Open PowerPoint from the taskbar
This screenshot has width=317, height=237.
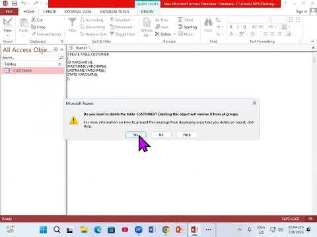coord(179,230)
